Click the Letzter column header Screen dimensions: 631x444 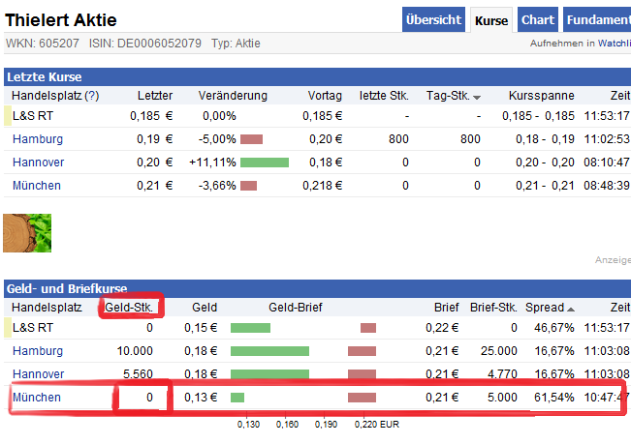tap(155, 96)
